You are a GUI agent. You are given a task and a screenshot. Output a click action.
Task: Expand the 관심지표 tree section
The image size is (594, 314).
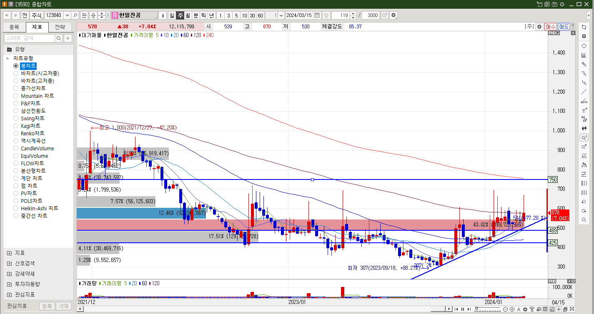click(9, 294)
